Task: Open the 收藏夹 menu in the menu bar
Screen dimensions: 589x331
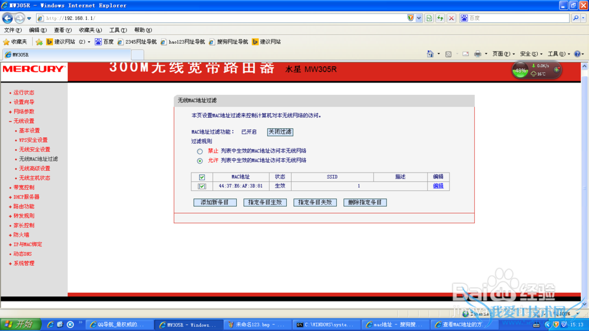Action: (x=90, y=30)
